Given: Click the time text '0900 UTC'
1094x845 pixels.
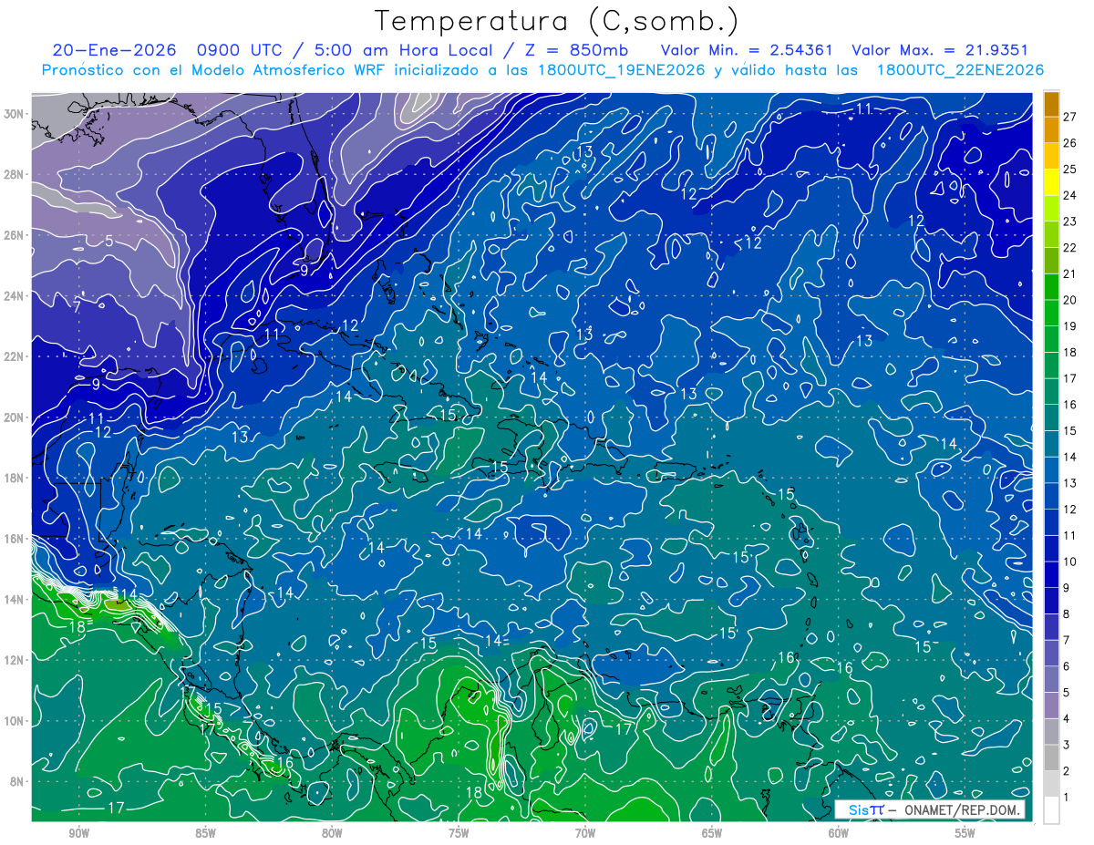Looking at the screenshot, I should tap(241, 50).
